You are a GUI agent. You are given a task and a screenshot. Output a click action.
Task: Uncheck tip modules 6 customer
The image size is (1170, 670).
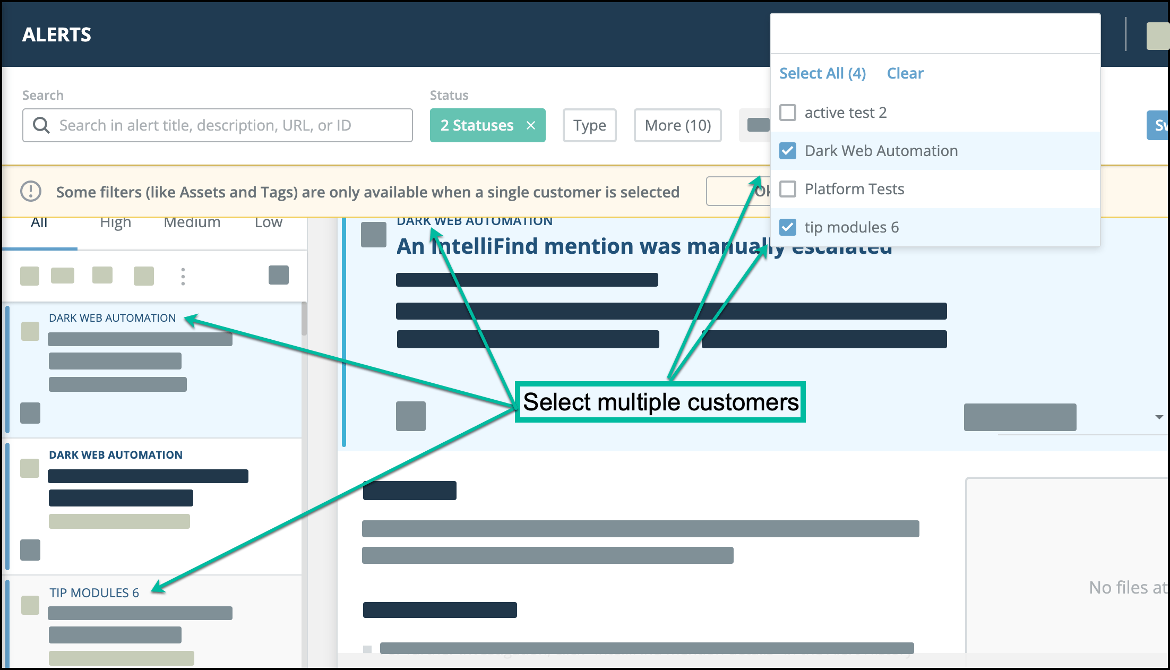pyautogui.click(x=788, y=227)
